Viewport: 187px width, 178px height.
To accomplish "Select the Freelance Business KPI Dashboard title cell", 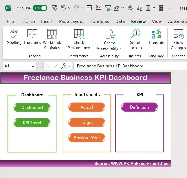I will pos(86,78).
